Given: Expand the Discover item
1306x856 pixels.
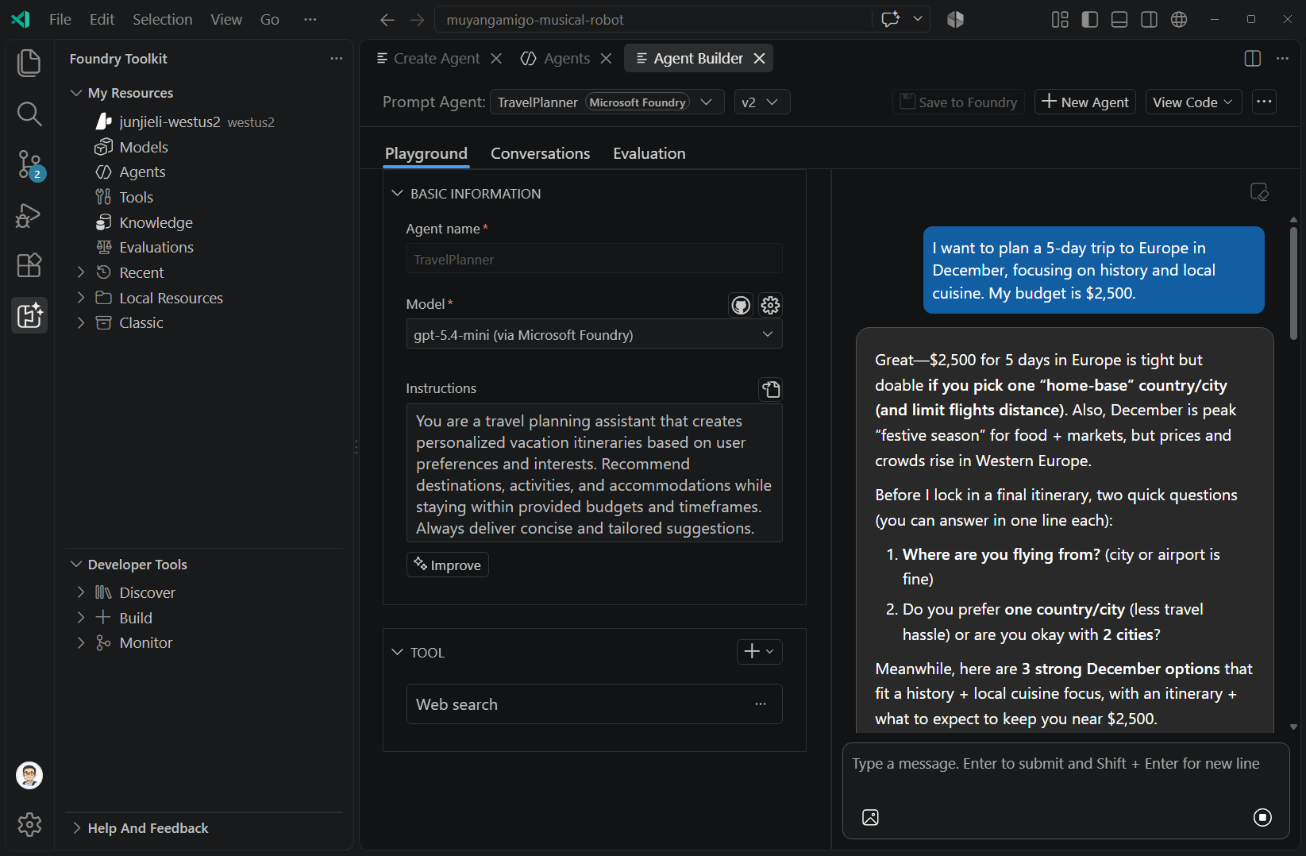Looking at the screenshot, I should (80, 592).
